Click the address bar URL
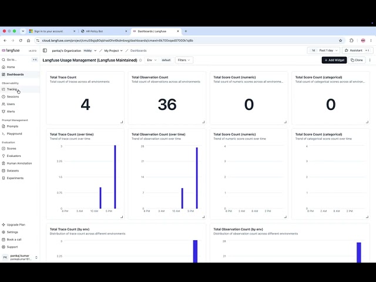 (117, 41)
